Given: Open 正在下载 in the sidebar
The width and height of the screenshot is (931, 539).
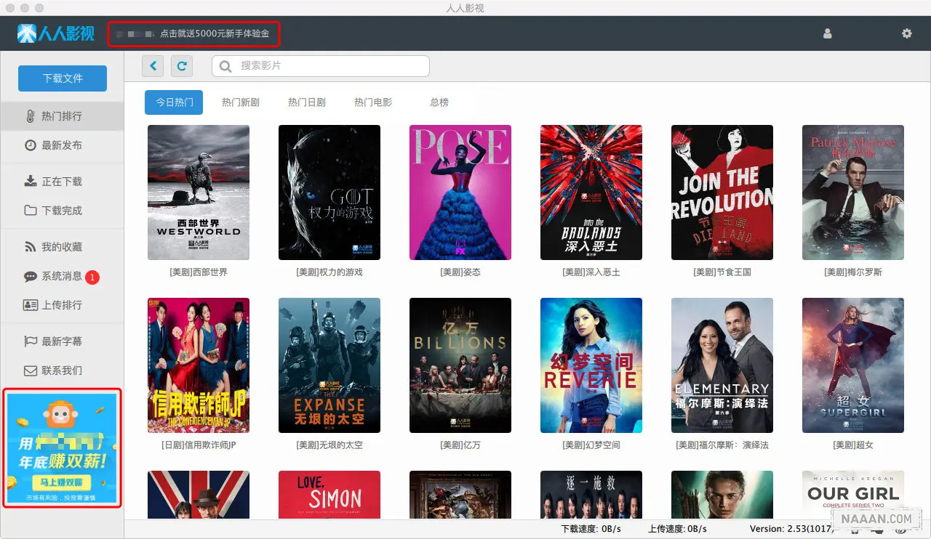Looking at the screenshot, I should [x=62, y=182].
